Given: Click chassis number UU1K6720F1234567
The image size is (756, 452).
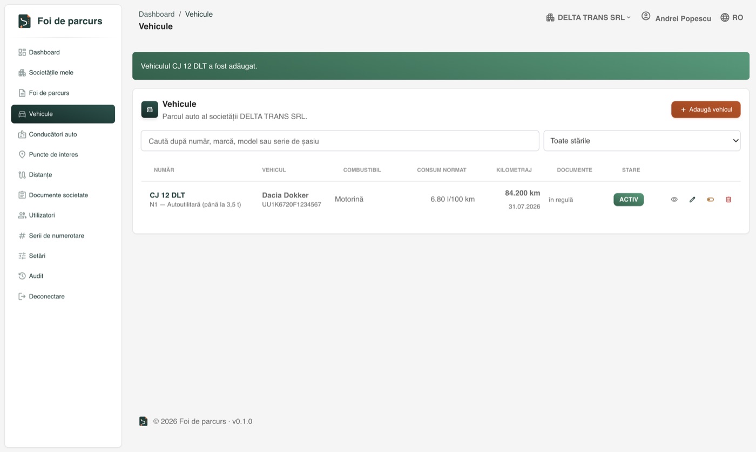Looking at the screenshot, I should point(292,204).
